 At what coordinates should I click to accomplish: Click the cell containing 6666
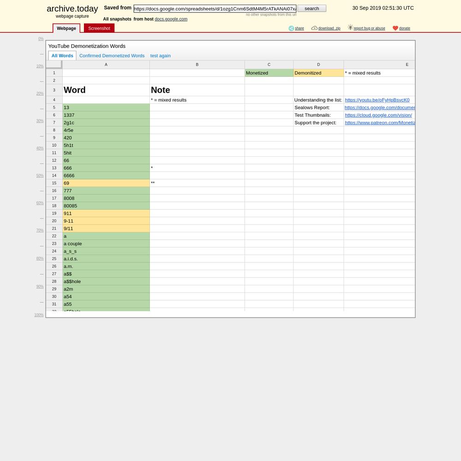click(106, 176)
